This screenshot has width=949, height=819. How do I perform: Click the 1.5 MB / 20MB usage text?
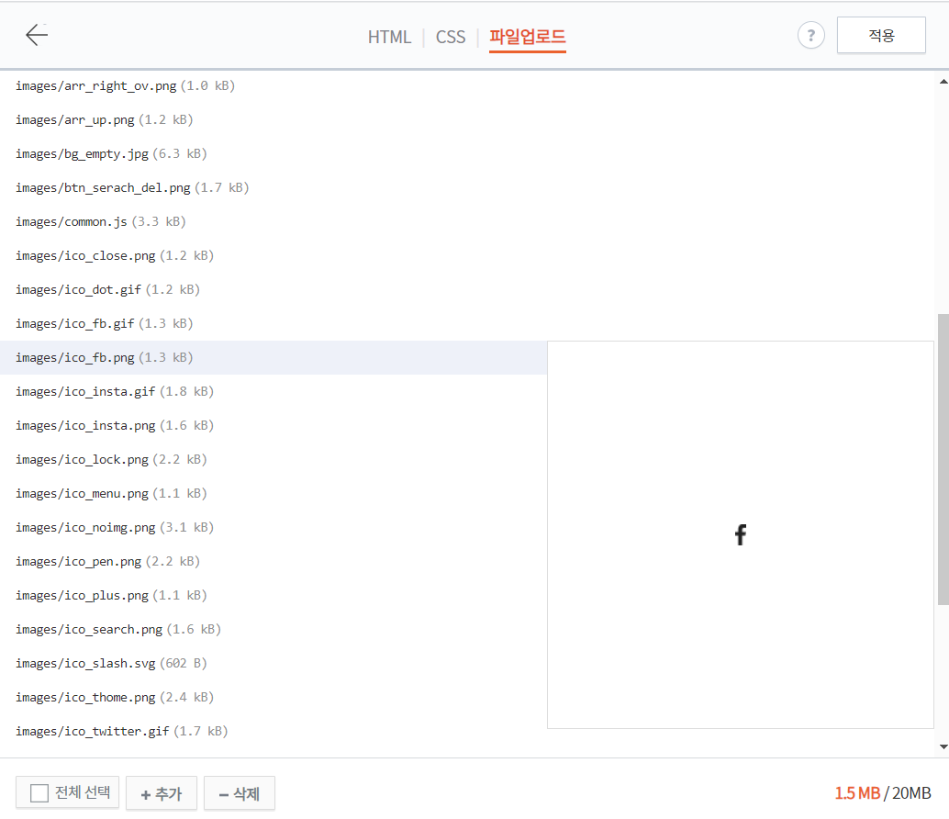coord(882,793)
